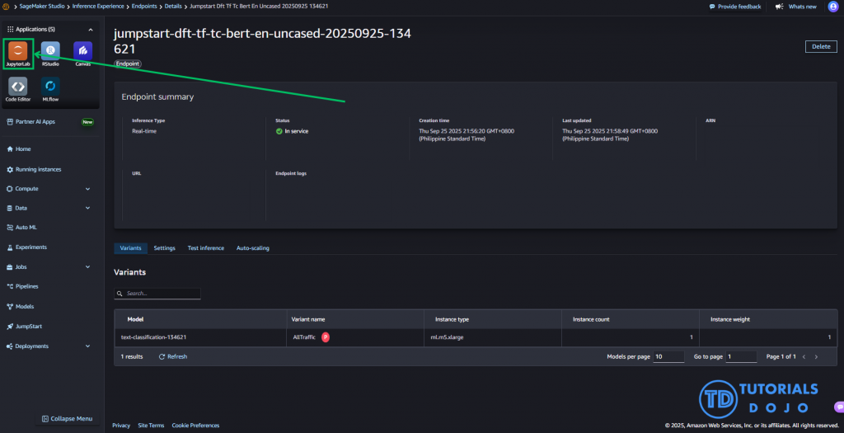Click the Delete endpoint button

click(x=820, y=46)
